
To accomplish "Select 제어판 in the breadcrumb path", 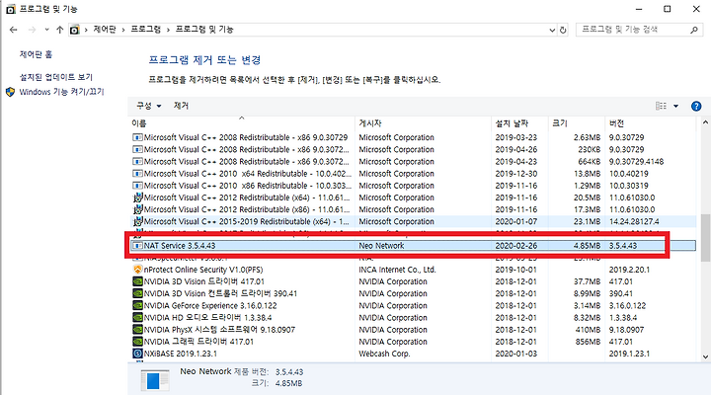I will [x=105, y=30].
